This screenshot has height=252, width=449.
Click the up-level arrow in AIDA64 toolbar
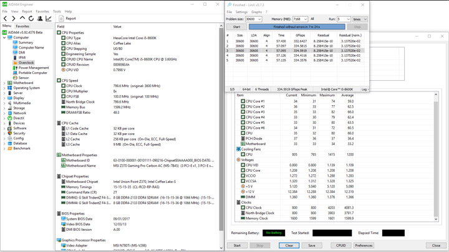tap(22, 18)
